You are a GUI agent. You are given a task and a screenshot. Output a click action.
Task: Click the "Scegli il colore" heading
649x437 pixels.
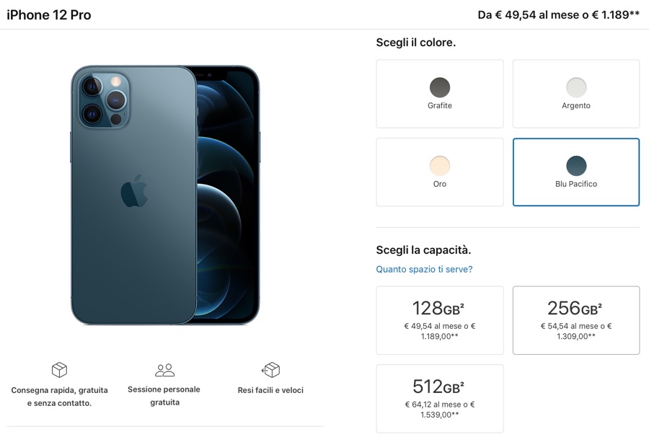click(x=424, y=42)
